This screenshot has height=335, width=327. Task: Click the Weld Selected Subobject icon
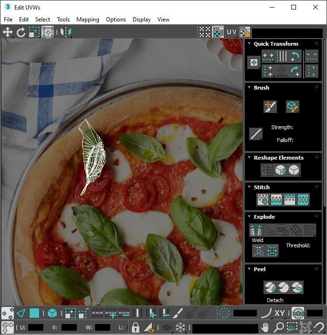tap(272, 250)
